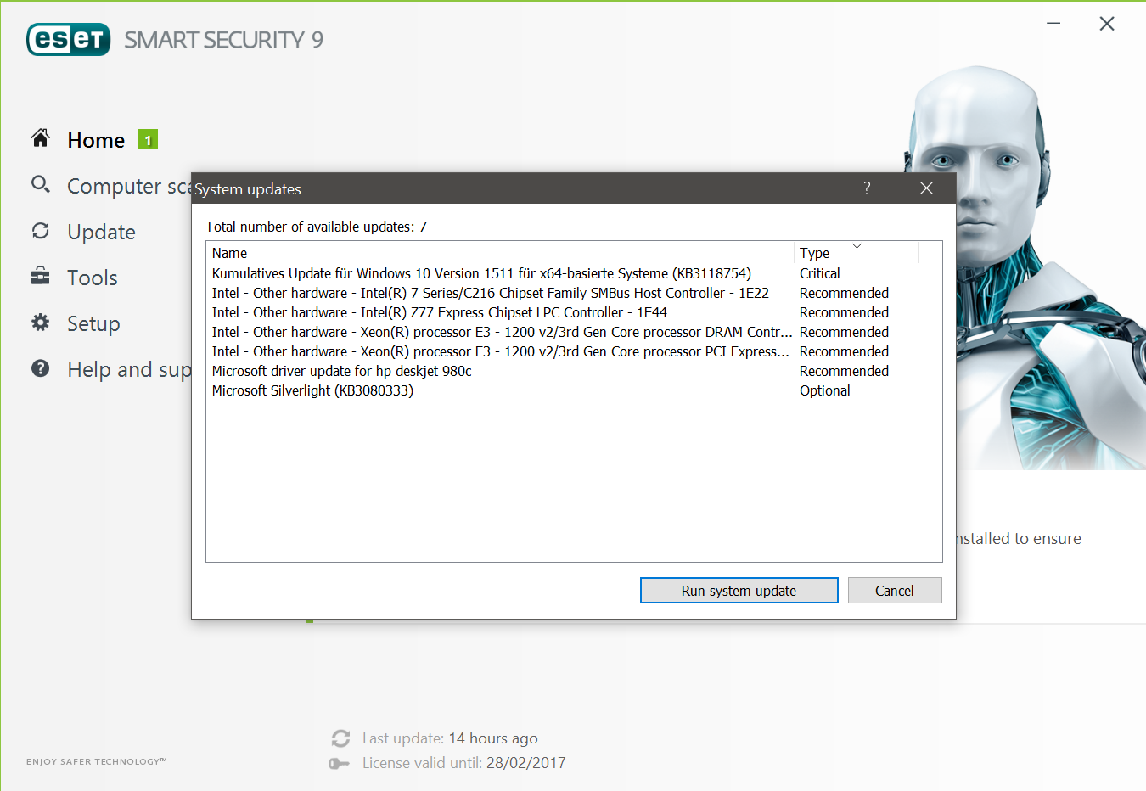
Task: Click License valid until 28/02/2017 text
Action: (463, 763)
